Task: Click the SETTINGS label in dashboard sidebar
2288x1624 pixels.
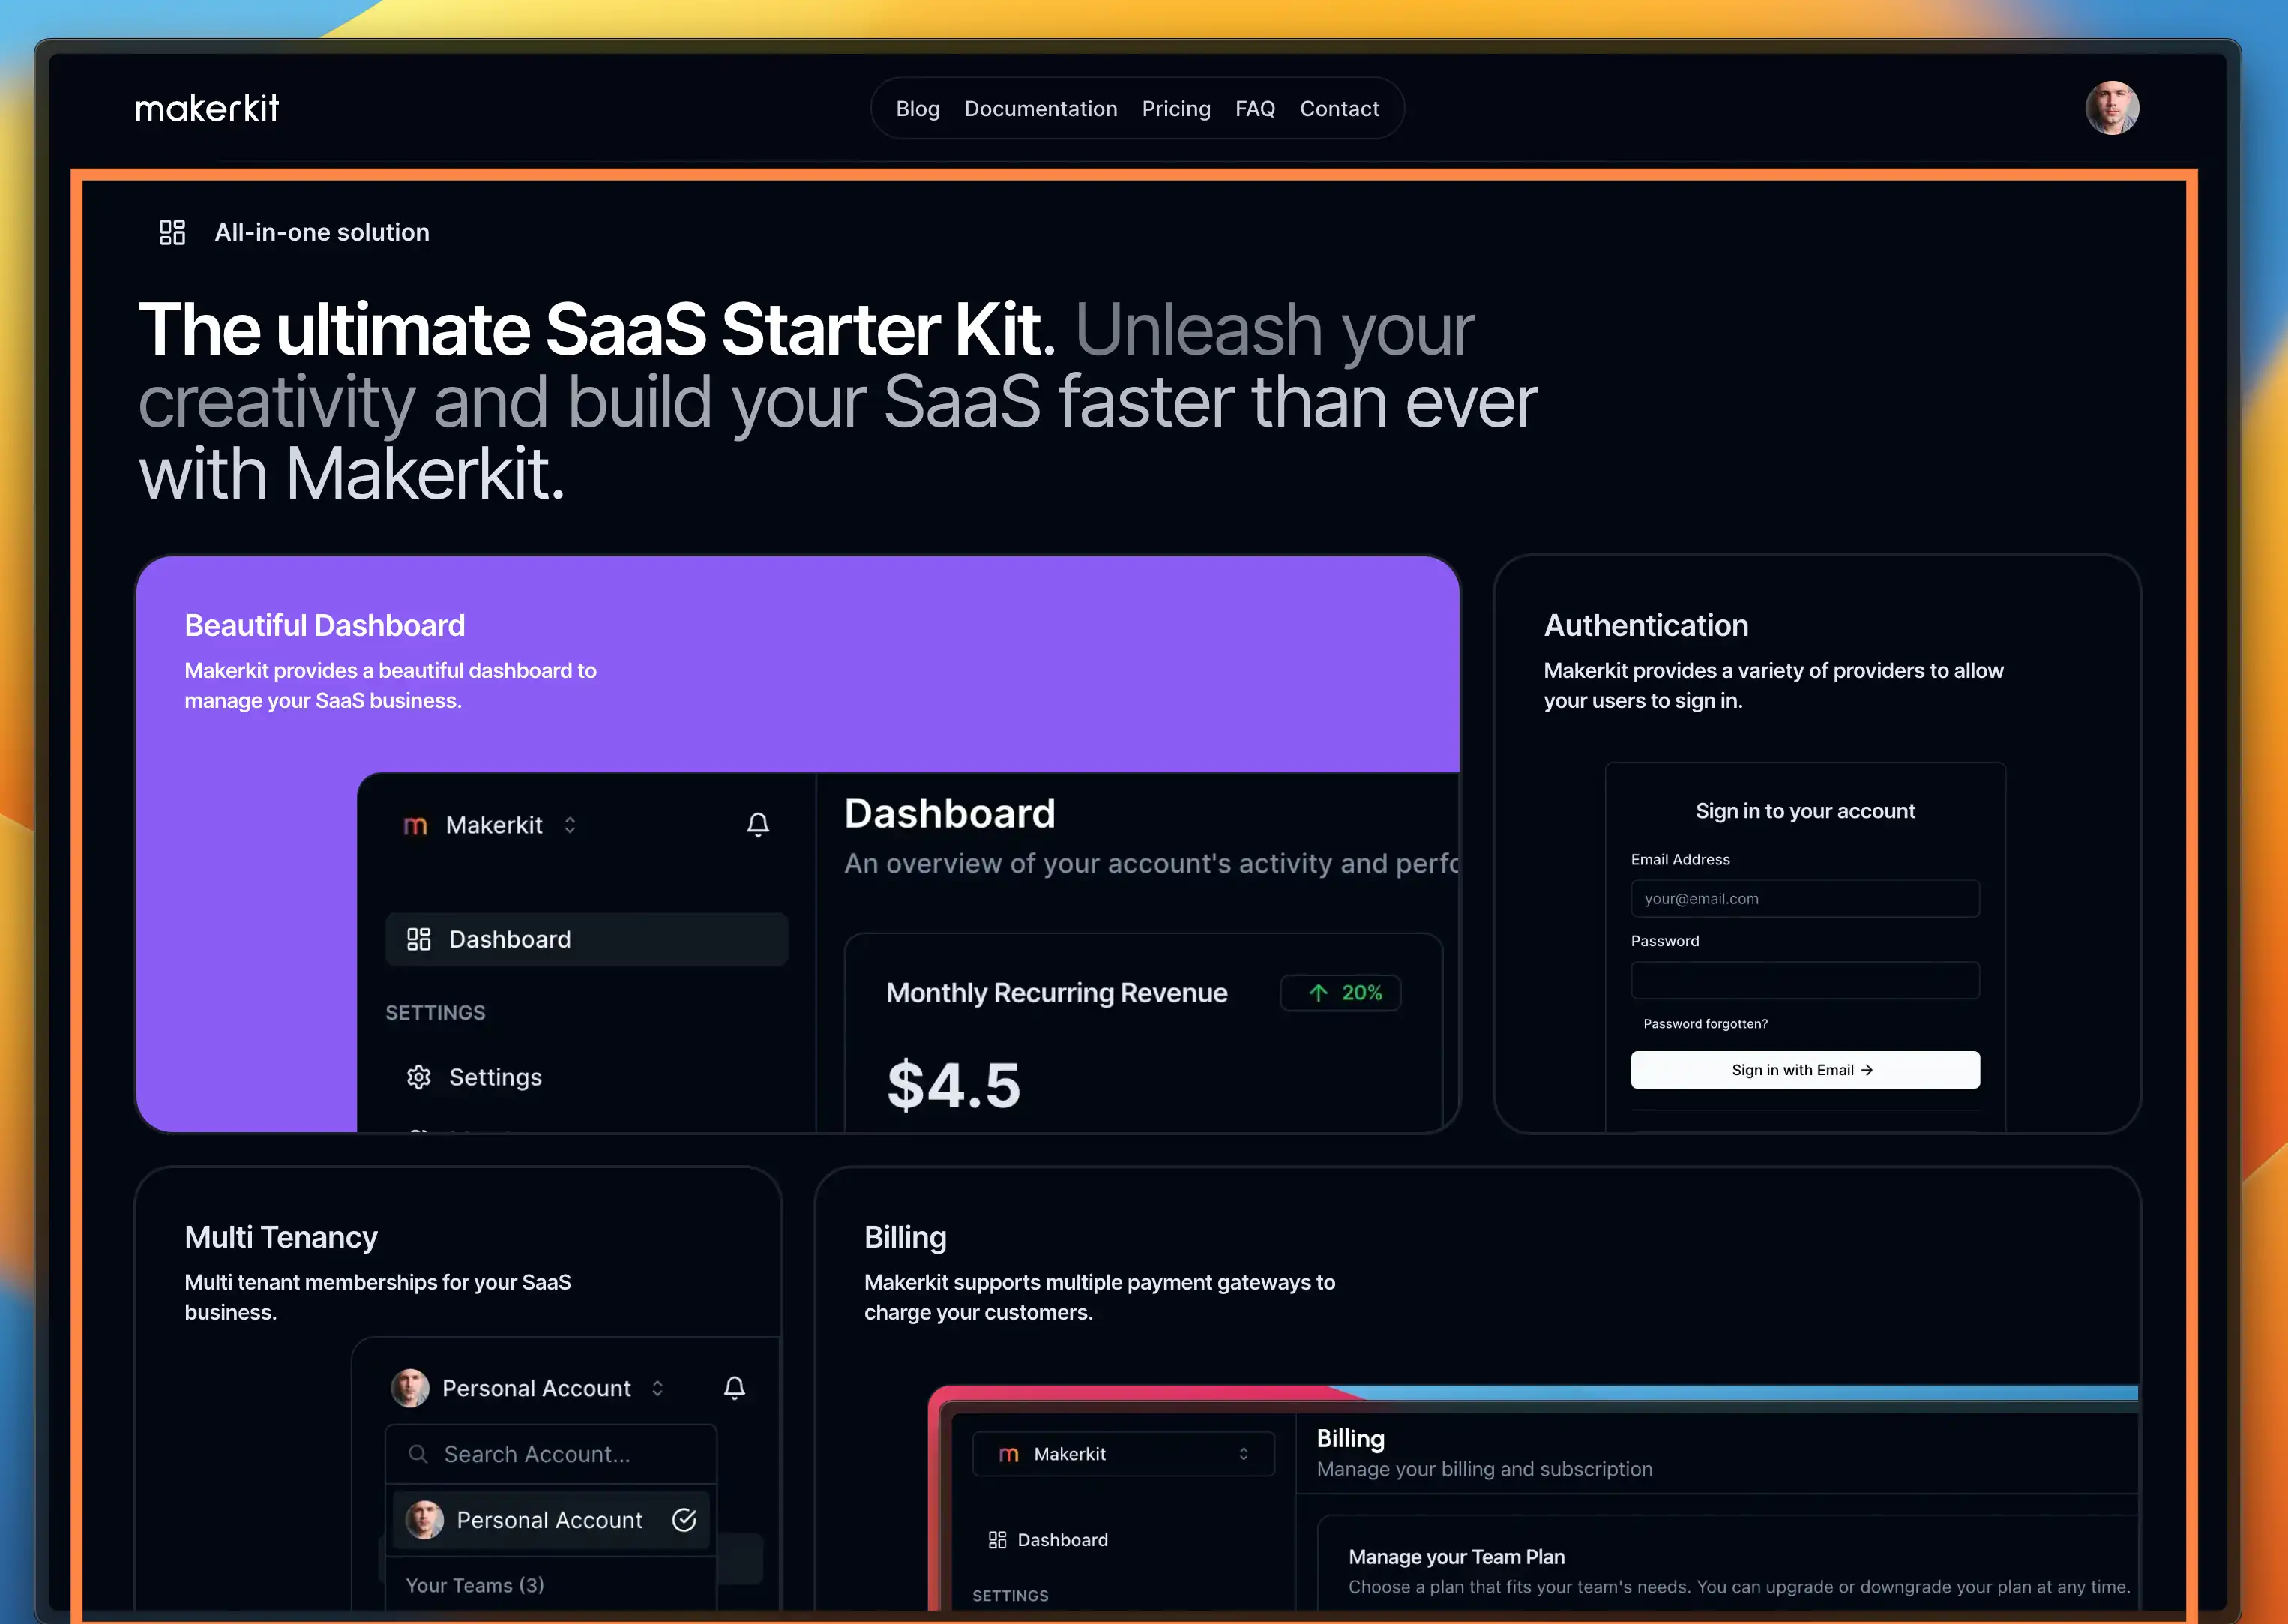Action: click(x=435, y=1013)
